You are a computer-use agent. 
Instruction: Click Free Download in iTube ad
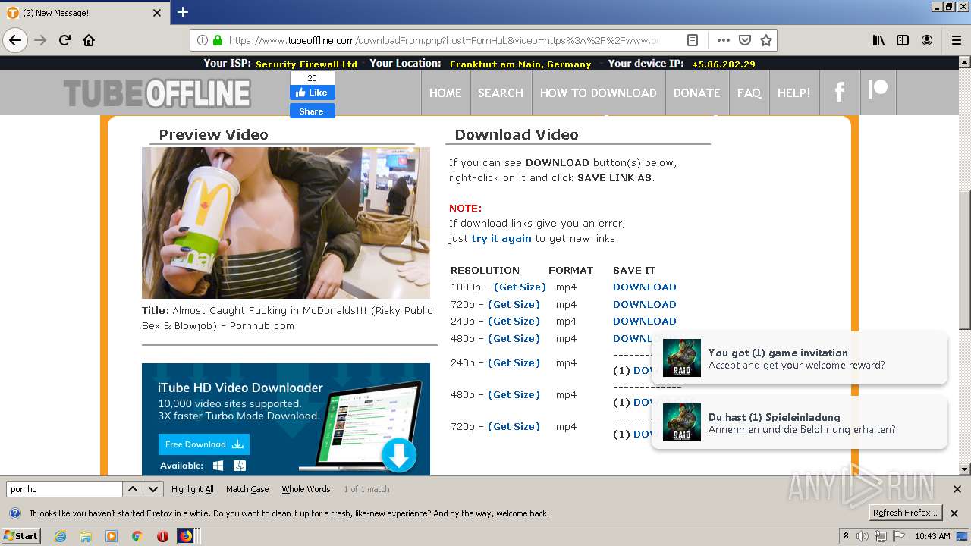pos(203,444)
